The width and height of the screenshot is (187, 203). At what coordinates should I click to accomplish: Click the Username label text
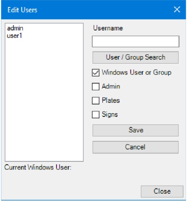[x=108, y=28]
